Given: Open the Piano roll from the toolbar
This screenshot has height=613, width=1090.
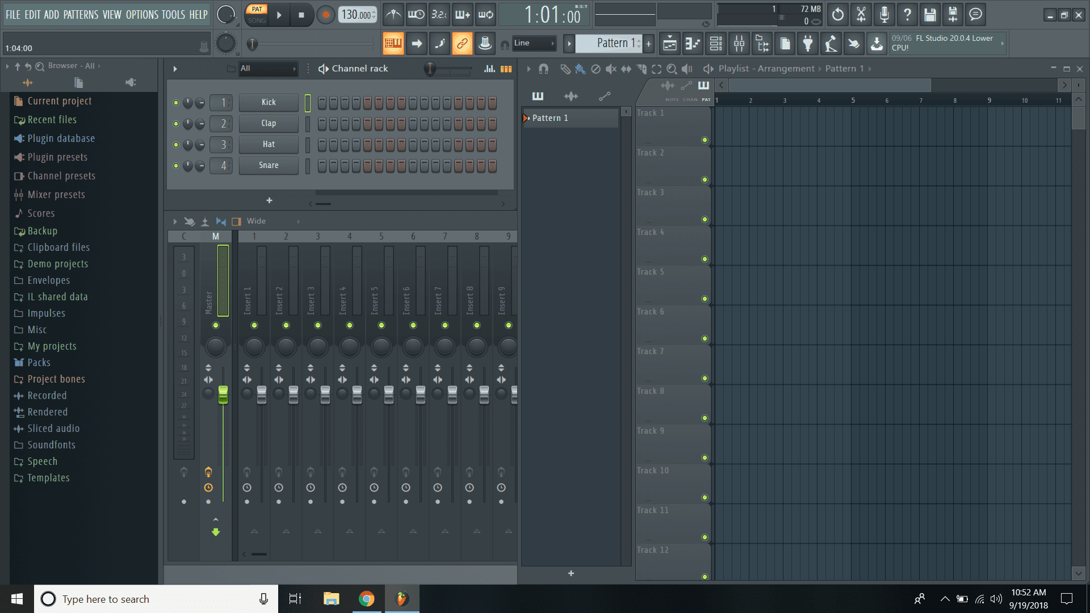Looking at the screenshot, I should point(692,43).
